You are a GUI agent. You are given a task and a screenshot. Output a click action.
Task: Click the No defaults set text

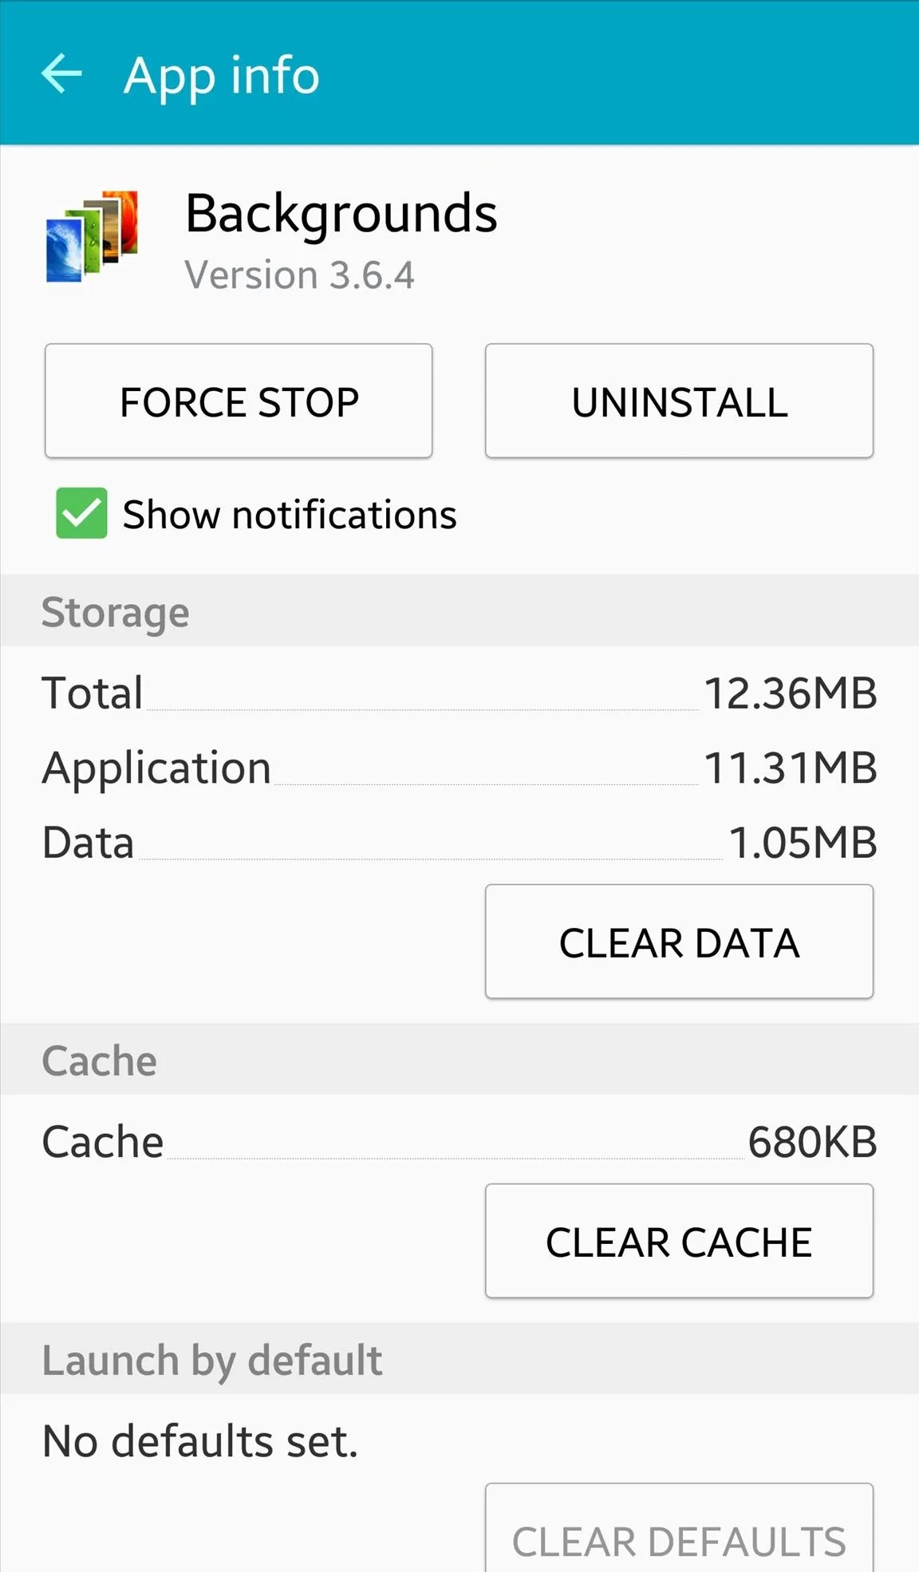click(200, 1441)
